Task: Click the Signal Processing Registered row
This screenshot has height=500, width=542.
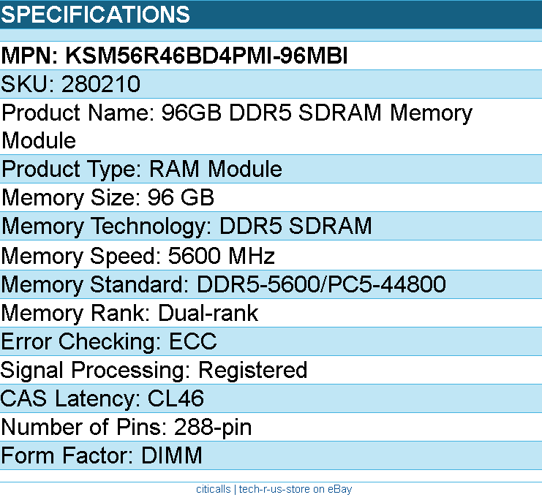Action: (154, 370)
